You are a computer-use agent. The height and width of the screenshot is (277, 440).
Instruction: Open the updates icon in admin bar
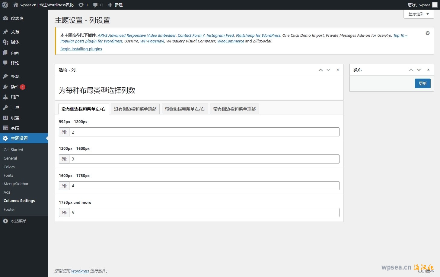pos(83,5)
